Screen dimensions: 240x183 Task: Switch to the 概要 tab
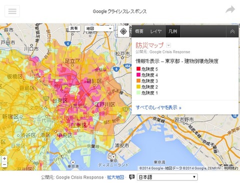click(x=139, y=31)
